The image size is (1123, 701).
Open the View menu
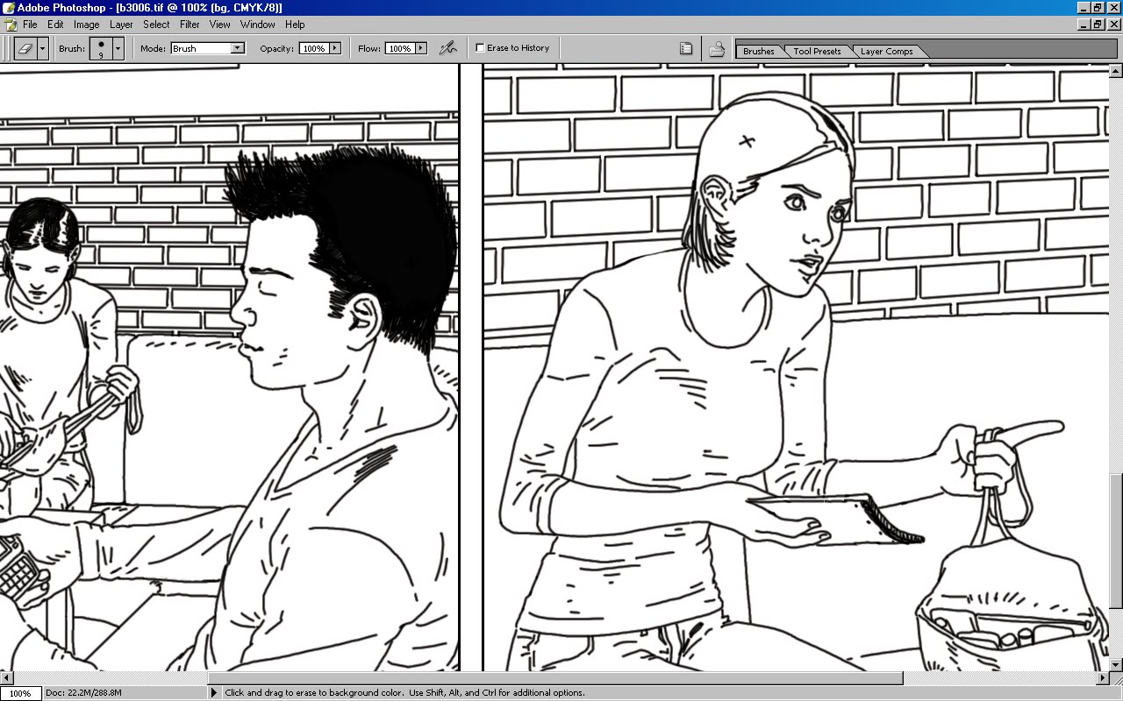tap(220, 25)
